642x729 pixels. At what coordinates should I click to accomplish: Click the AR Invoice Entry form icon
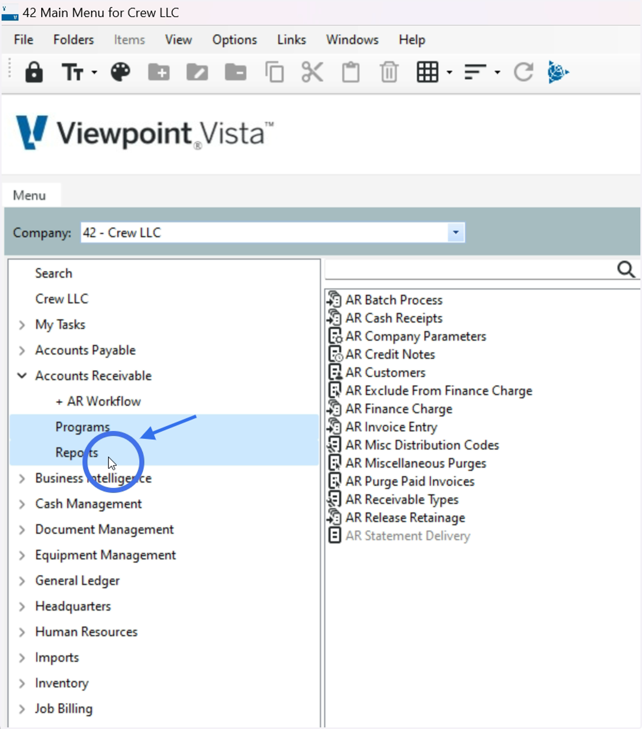[334, 427]
